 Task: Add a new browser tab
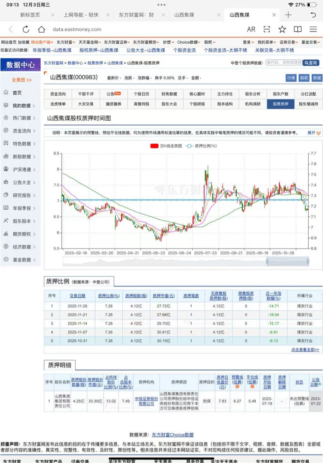coord(288,15)
